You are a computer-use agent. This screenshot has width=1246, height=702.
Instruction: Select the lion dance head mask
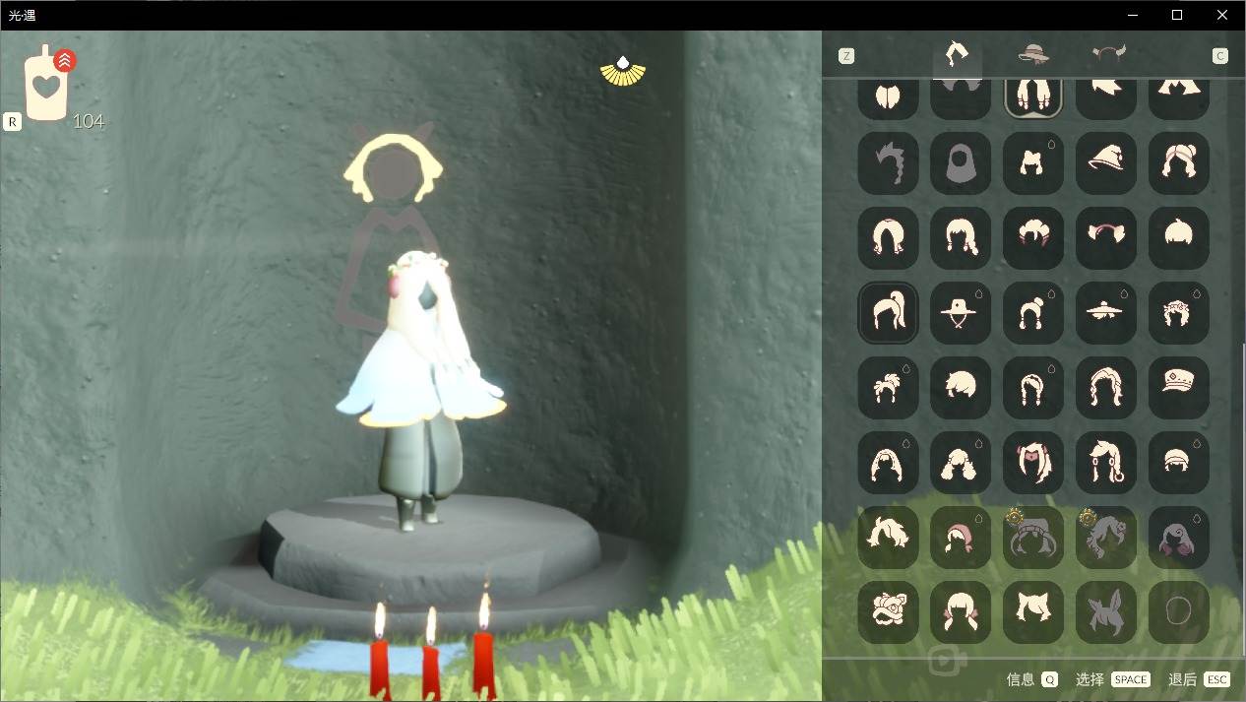tap(888, 612)
